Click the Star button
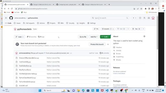This screenshot has width=166, height=93. point(136,29)
